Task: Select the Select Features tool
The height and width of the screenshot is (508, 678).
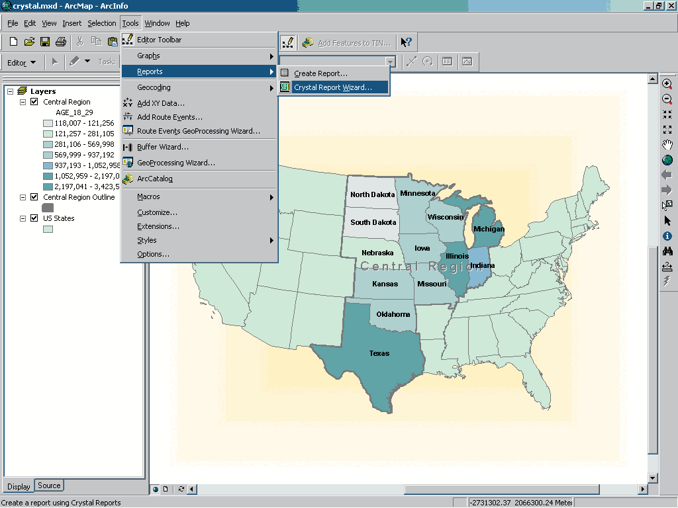Action: tap(667, 205)
